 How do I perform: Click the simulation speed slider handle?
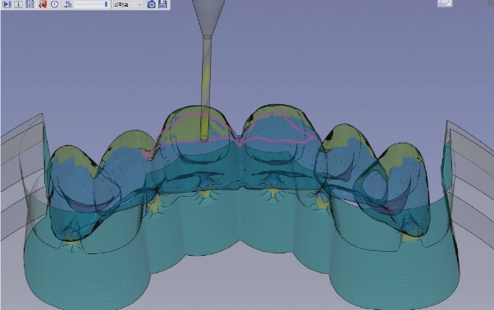click(x=106, y=4)
